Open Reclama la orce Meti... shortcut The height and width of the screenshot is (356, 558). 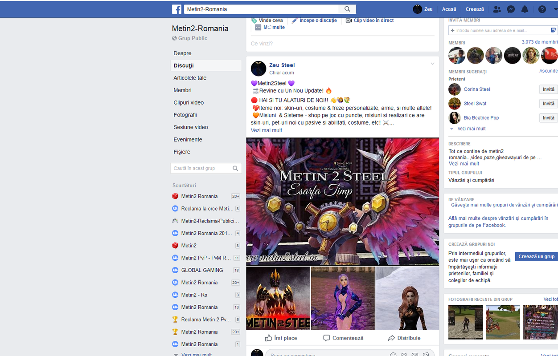click(x=207, y=208)
